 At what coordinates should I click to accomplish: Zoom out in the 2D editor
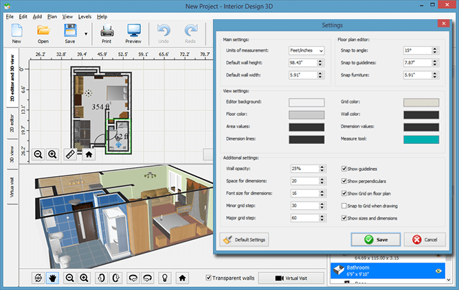(x=38, y=154)
